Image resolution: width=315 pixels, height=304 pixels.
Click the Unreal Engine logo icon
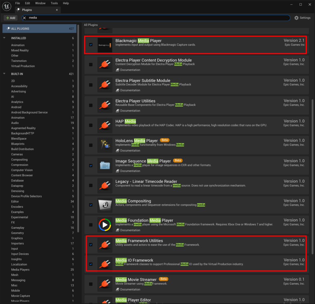pos(7,6)
